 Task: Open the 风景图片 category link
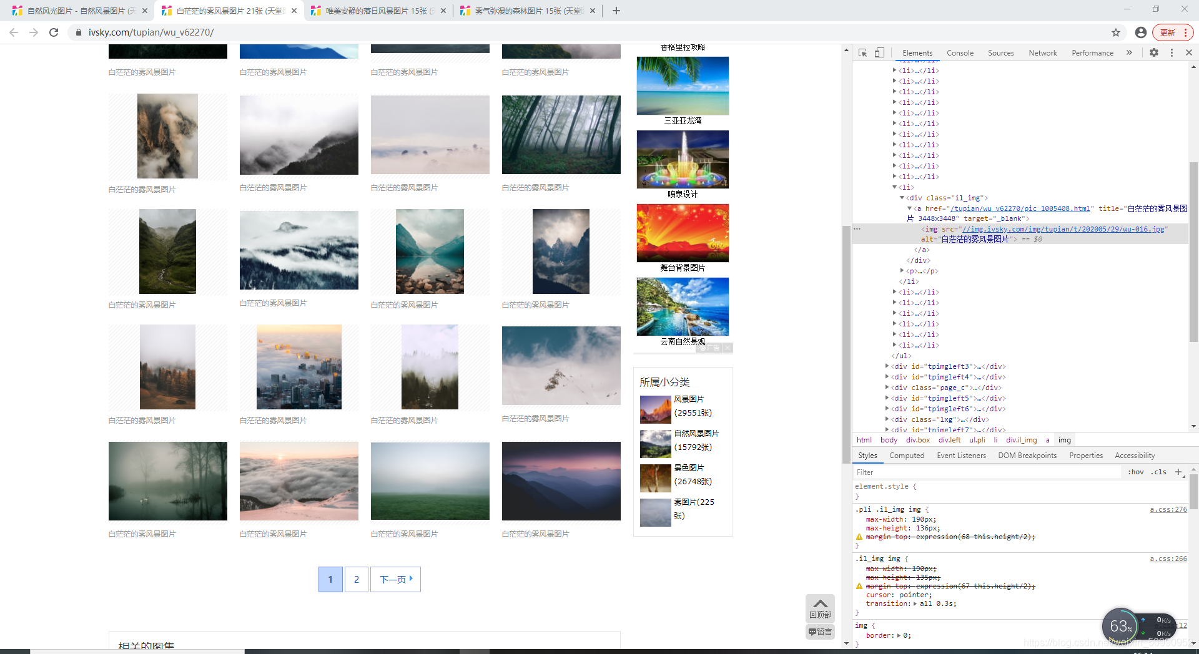coord(689,399)
